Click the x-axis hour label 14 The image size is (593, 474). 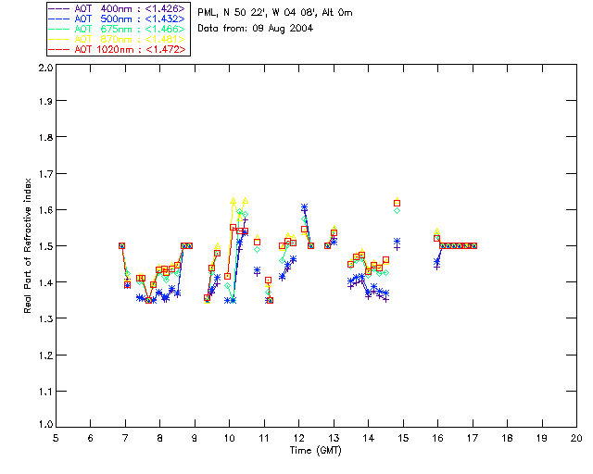[x=369, y=438]
